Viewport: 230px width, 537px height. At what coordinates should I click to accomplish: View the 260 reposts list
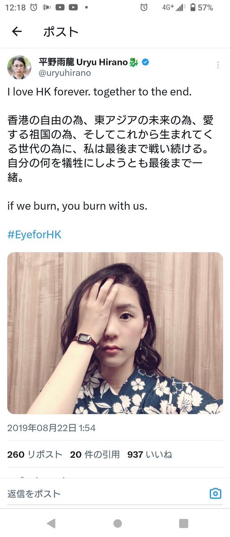coord(35,455)
